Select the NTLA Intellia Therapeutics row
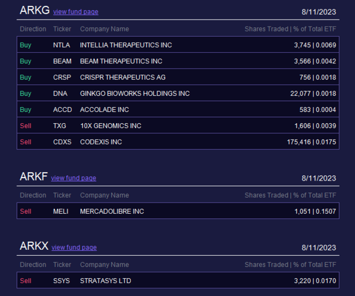 178,45
